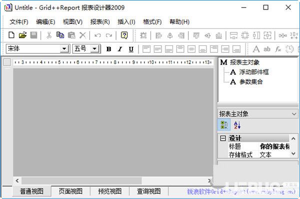Click the align vertical middle icon
Image resolution: width=300 pixels, height=199 pixels.
pyautogui.click(x=207, y=35)
